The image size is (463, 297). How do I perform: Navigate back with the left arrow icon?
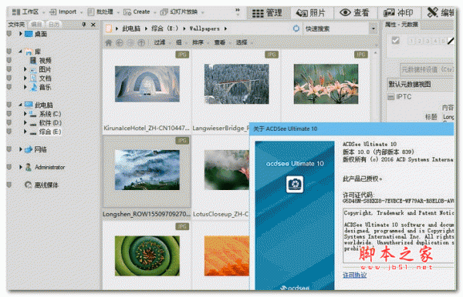pos(120,42)
